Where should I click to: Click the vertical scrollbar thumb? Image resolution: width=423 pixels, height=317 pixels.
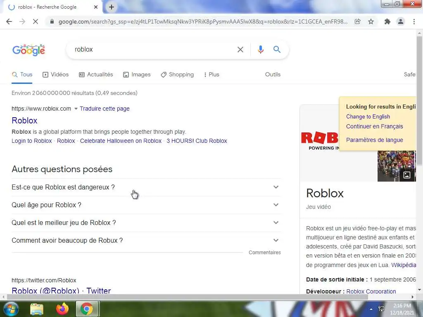coord(419,100)
